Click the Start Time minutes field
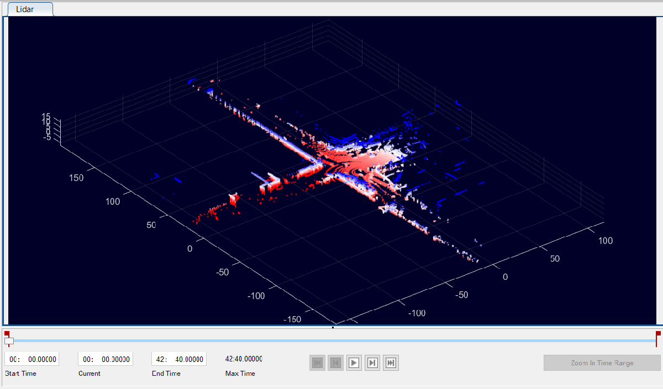 (14, 359)
